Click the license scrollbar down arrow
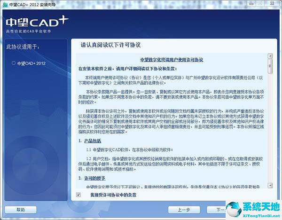The image size is (282, 220). (x=270, y=185)
